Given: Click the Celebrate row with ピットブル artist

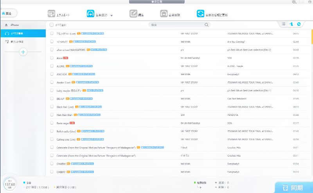Looking at the screenshot, I should pyautogui.click(x=179, y=156).
